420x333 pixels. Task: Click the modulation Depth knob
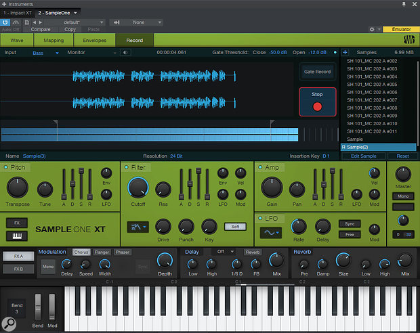point(165,260)
